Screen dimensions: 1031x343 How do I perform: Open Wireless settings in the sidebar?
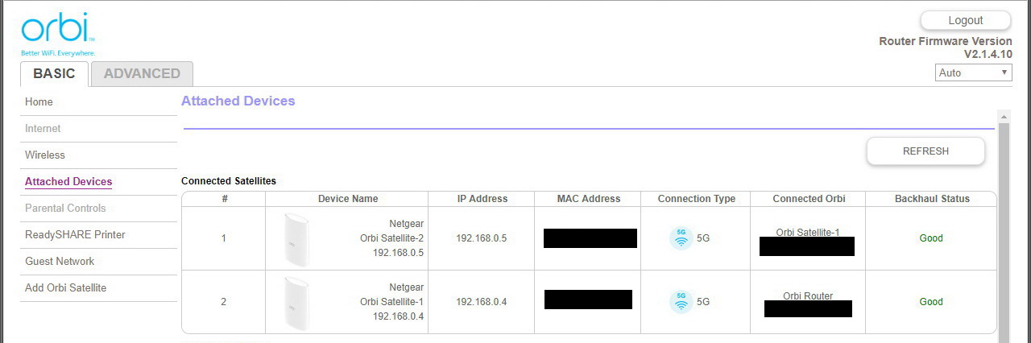pyautogui.click(x=45, y=155)
